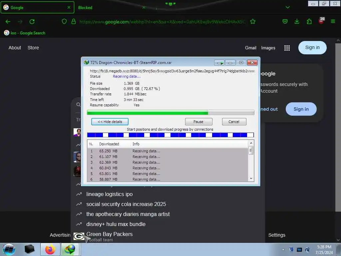
Task: Click the download URL text in dialog
Action: click(x=172, y=71)
